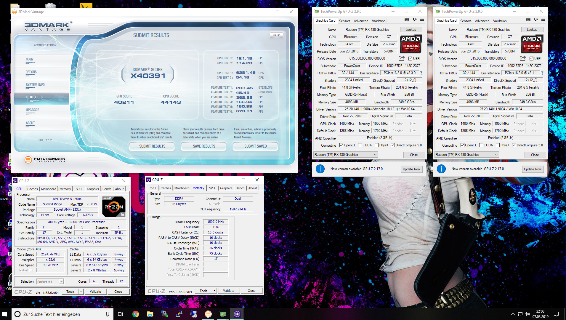Click the Bus Interface question mark in right GPU-Z
566x320 pixels.
pyautogui.click(x=542, y=73)
